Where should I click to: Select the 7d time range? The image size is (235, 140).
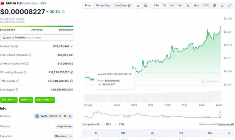164,5
